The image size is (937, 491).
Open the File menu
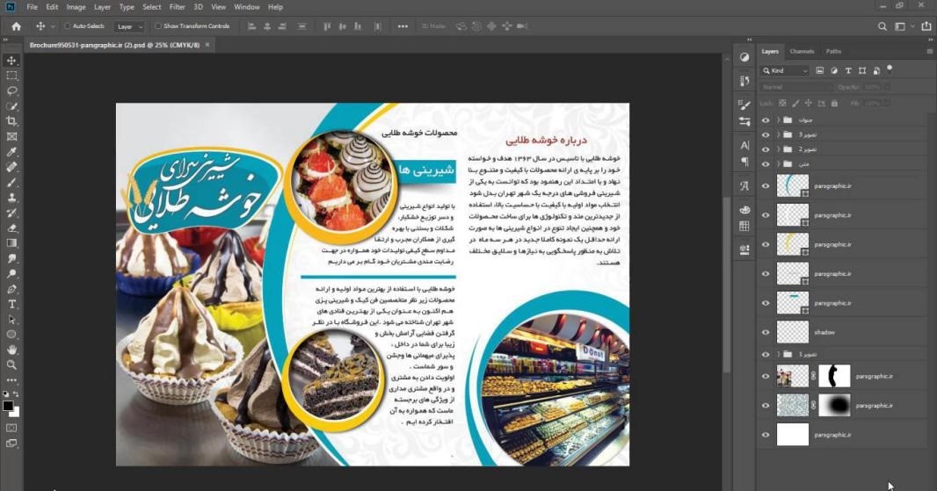click(x=33, y=7)
